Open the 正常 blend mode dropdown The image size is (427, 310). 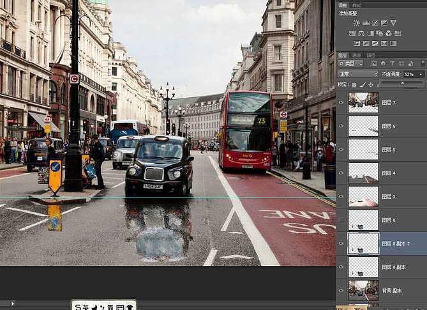pos(358,74)
